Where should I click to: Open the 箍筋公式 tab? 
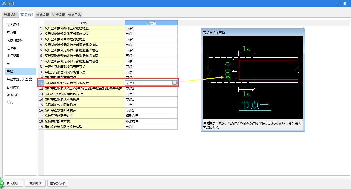74,15
